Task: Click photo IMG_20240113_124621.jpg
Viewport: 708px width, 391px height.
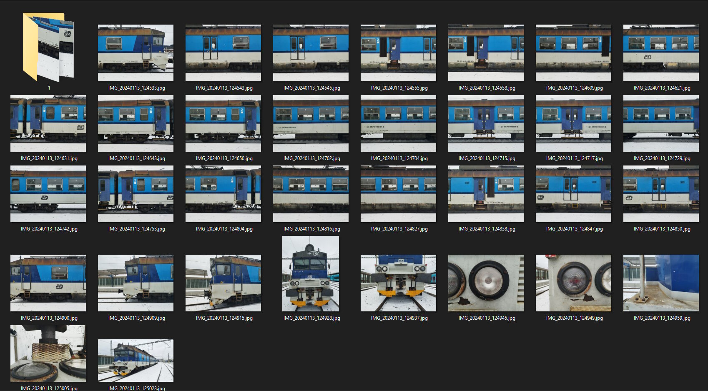Action: (661, 53)
